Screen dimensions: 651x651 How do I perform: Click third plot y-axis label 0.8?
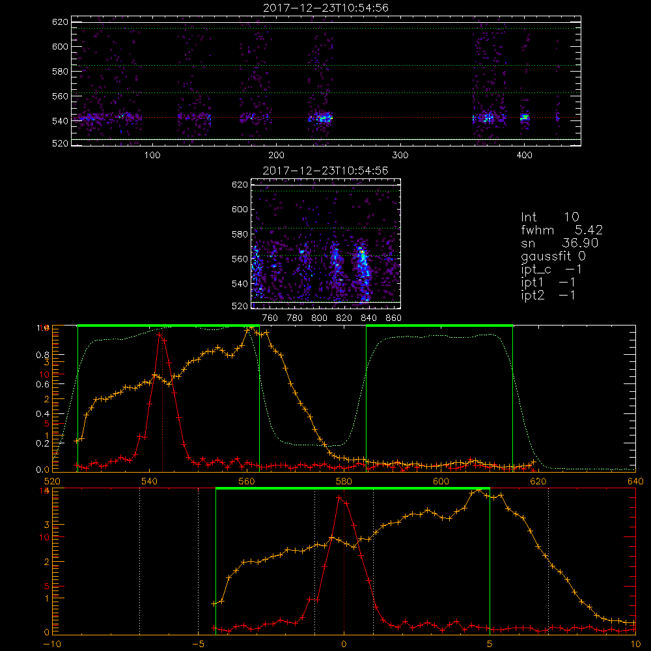tap(43, 355)
